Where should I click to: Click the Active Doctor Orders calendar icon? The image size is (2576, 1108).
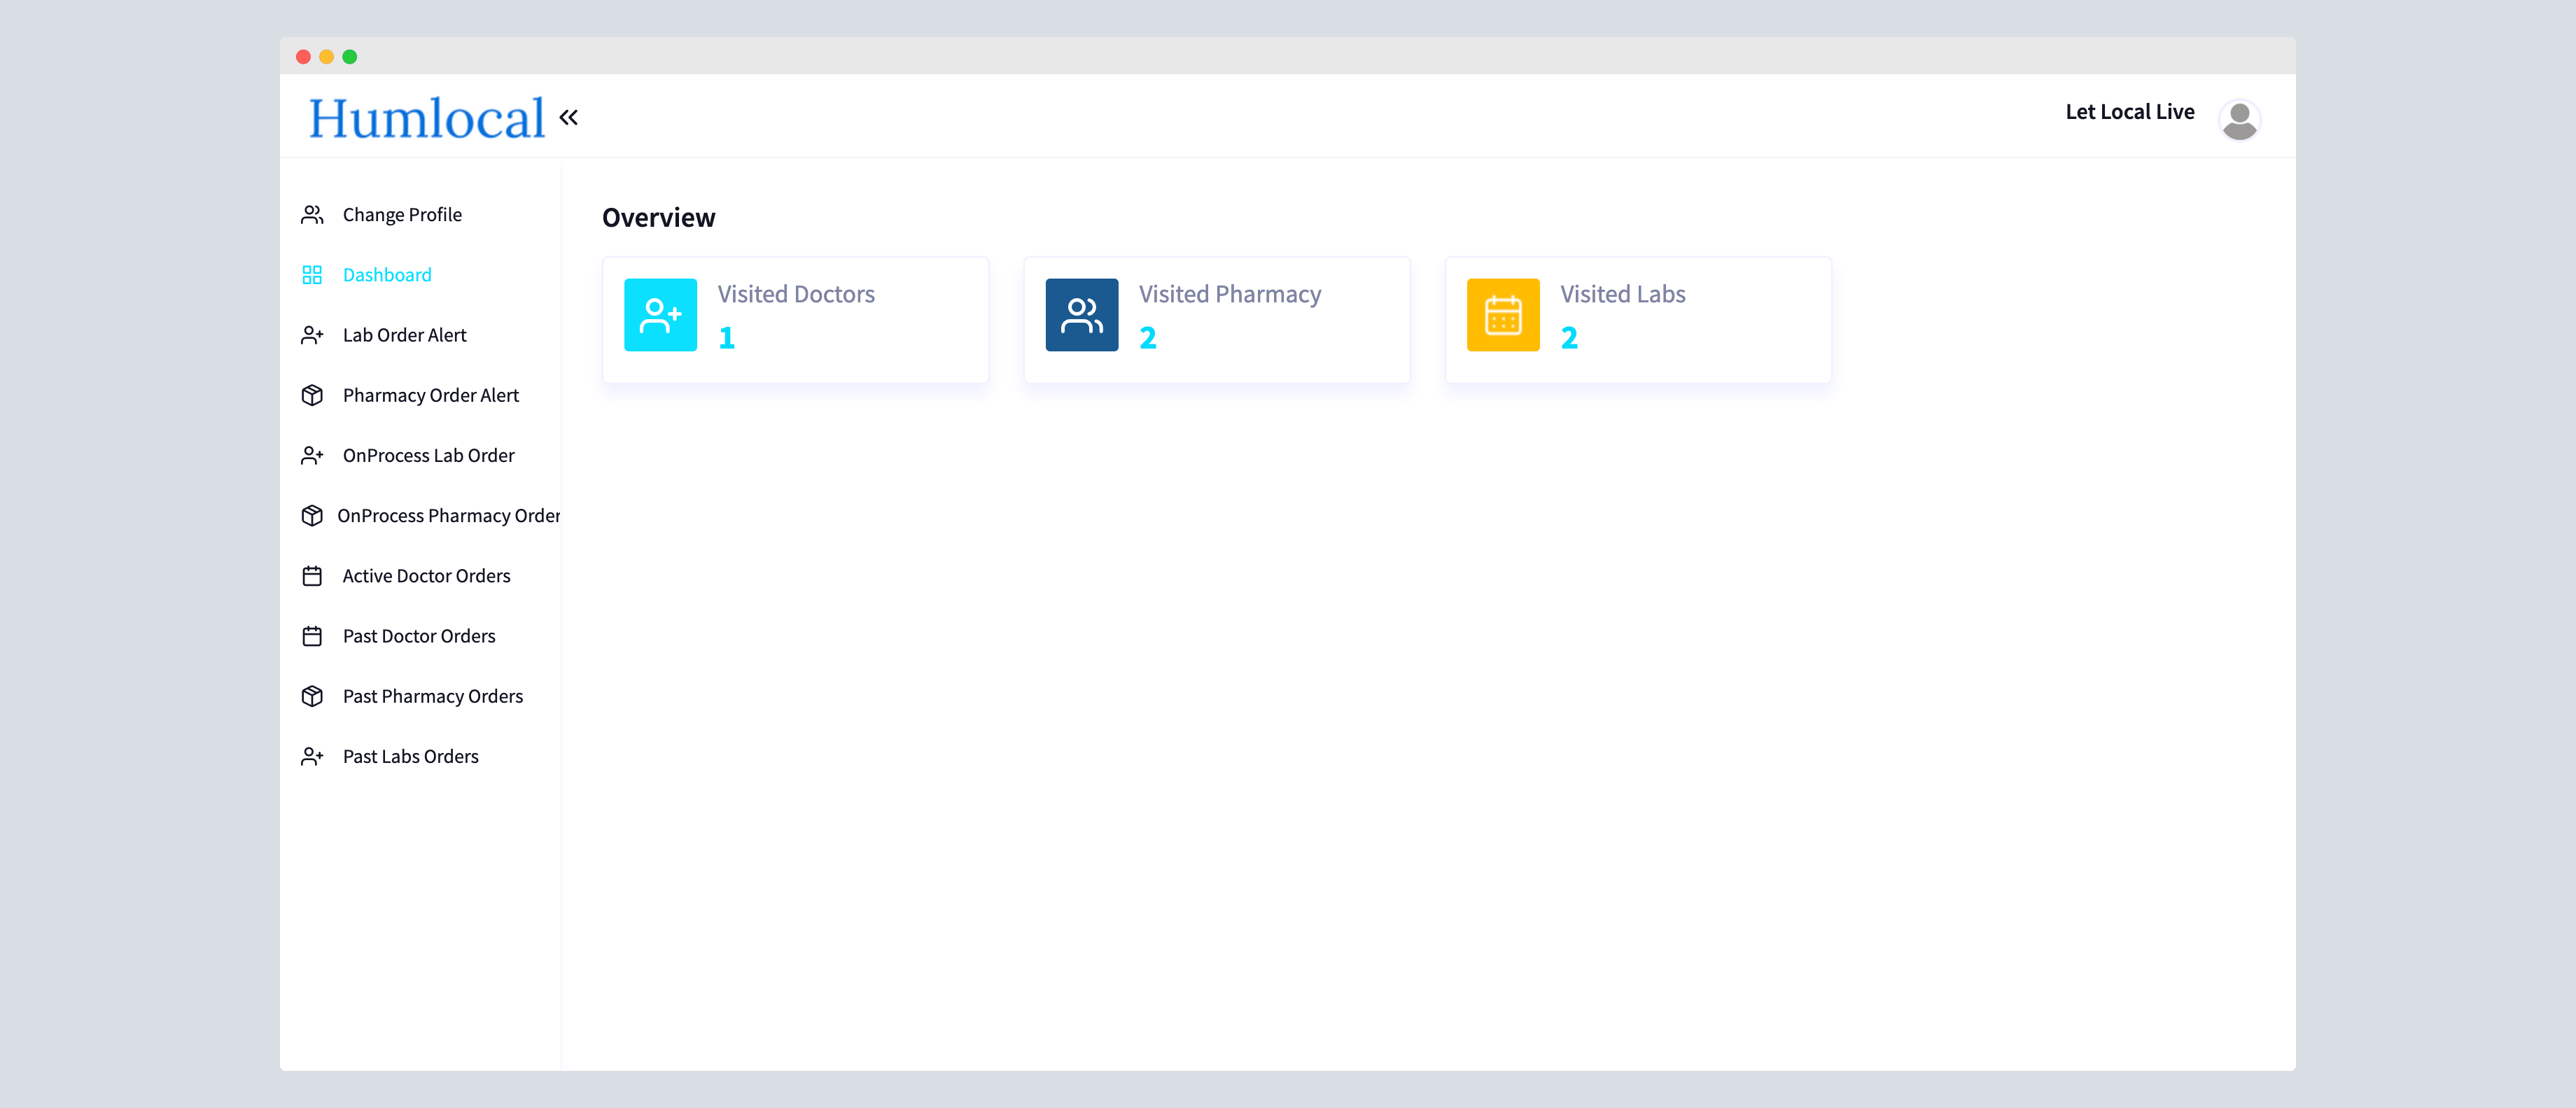[x=312, y=576]
